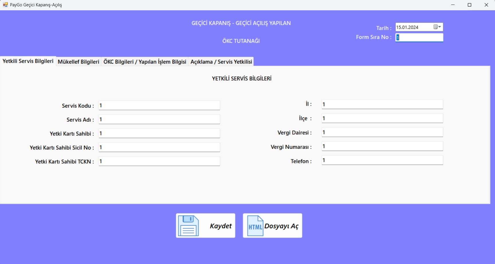Image resolution: width=495 pixels, height=264 pixels.
Task: Click the floppy disk Kaydet icon
Action: 188,226
